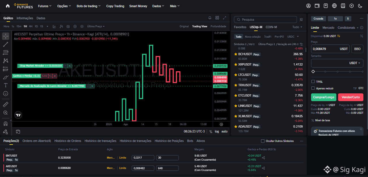Screen dimensions: 368x177
Task: Select the trend line drawing tool
Action: [x=5, y=45]
